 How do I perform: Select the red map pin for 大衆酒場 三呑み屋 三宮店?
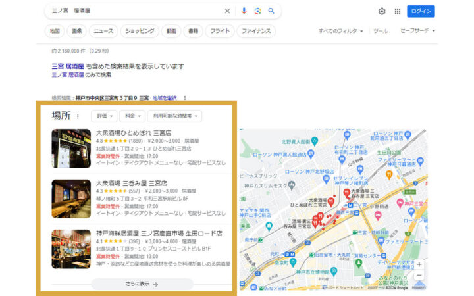click(347, 193)
